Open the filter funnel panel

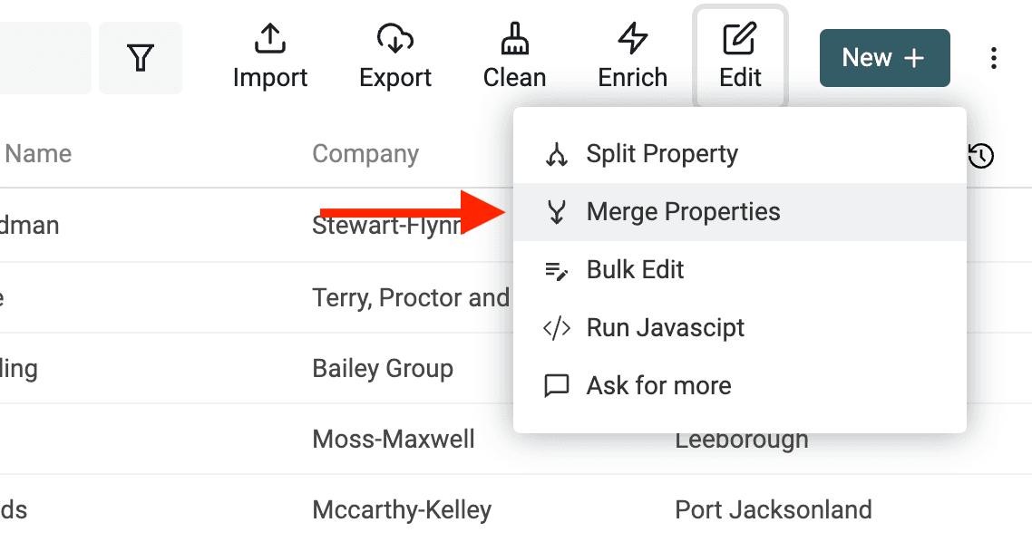pyautogui.click(x=141, y=57)
